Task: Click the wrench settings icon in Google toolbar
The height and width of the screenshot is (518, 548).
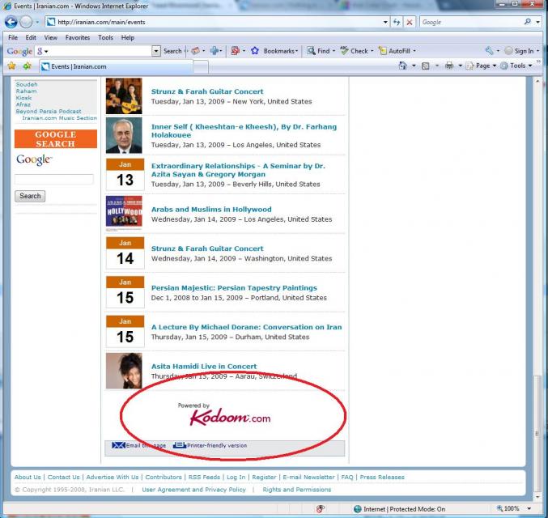Action: [489, 51]
